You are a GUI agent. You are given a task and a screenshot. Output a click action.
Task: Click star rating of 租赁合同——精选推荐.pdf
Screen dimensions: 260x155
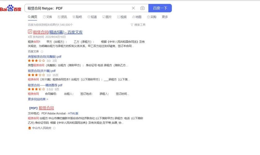(x=37, y=89)
